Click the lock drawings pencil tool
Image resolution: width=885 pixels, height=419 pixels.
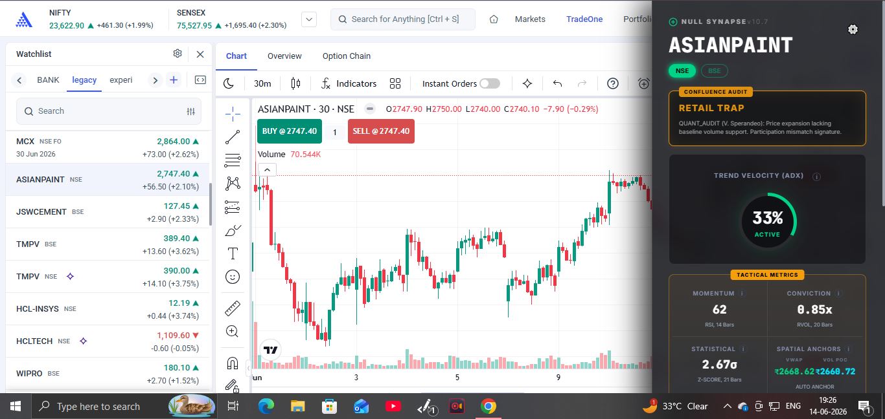click(x=233, y=385)
